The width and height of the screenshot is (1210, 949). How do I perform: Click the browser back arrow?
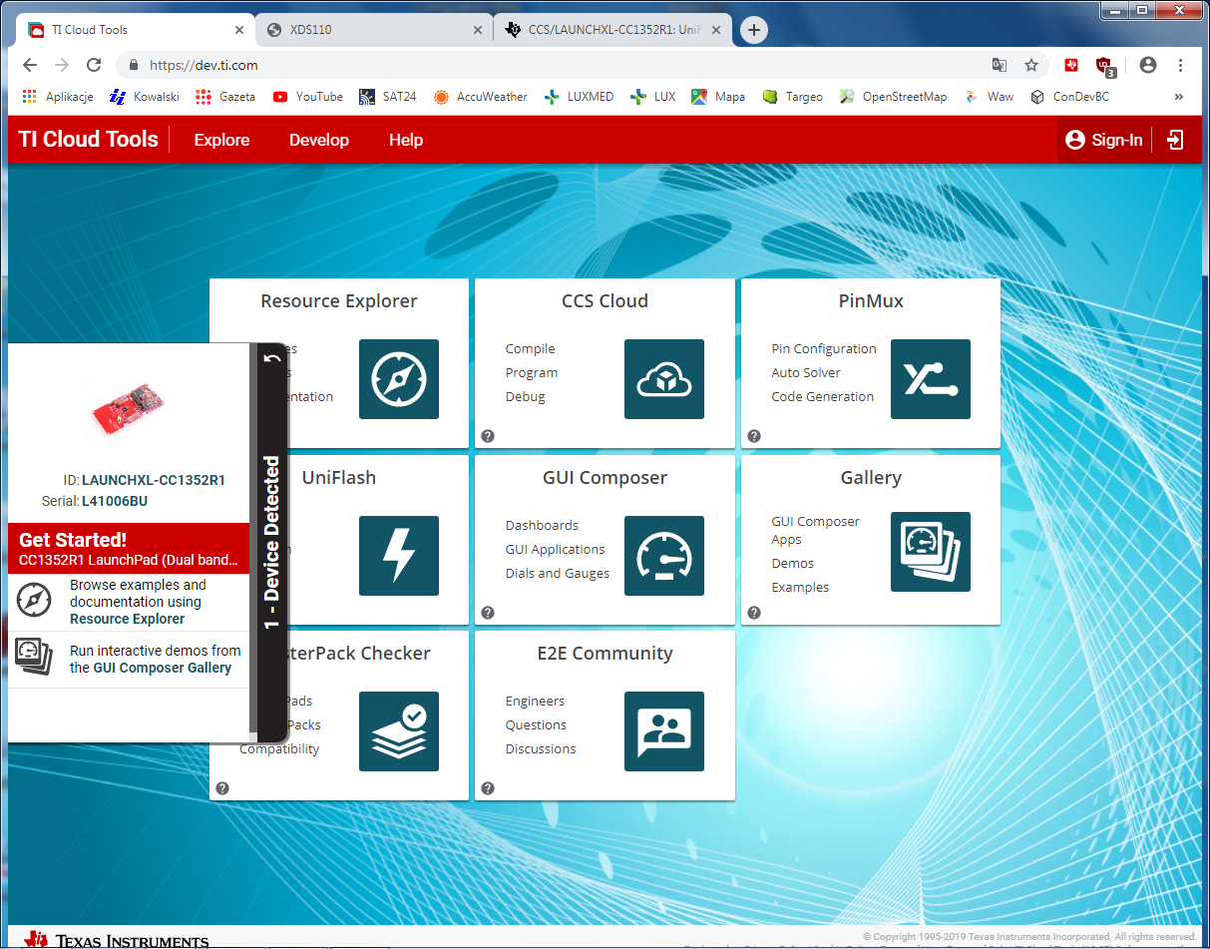point(30,65)
